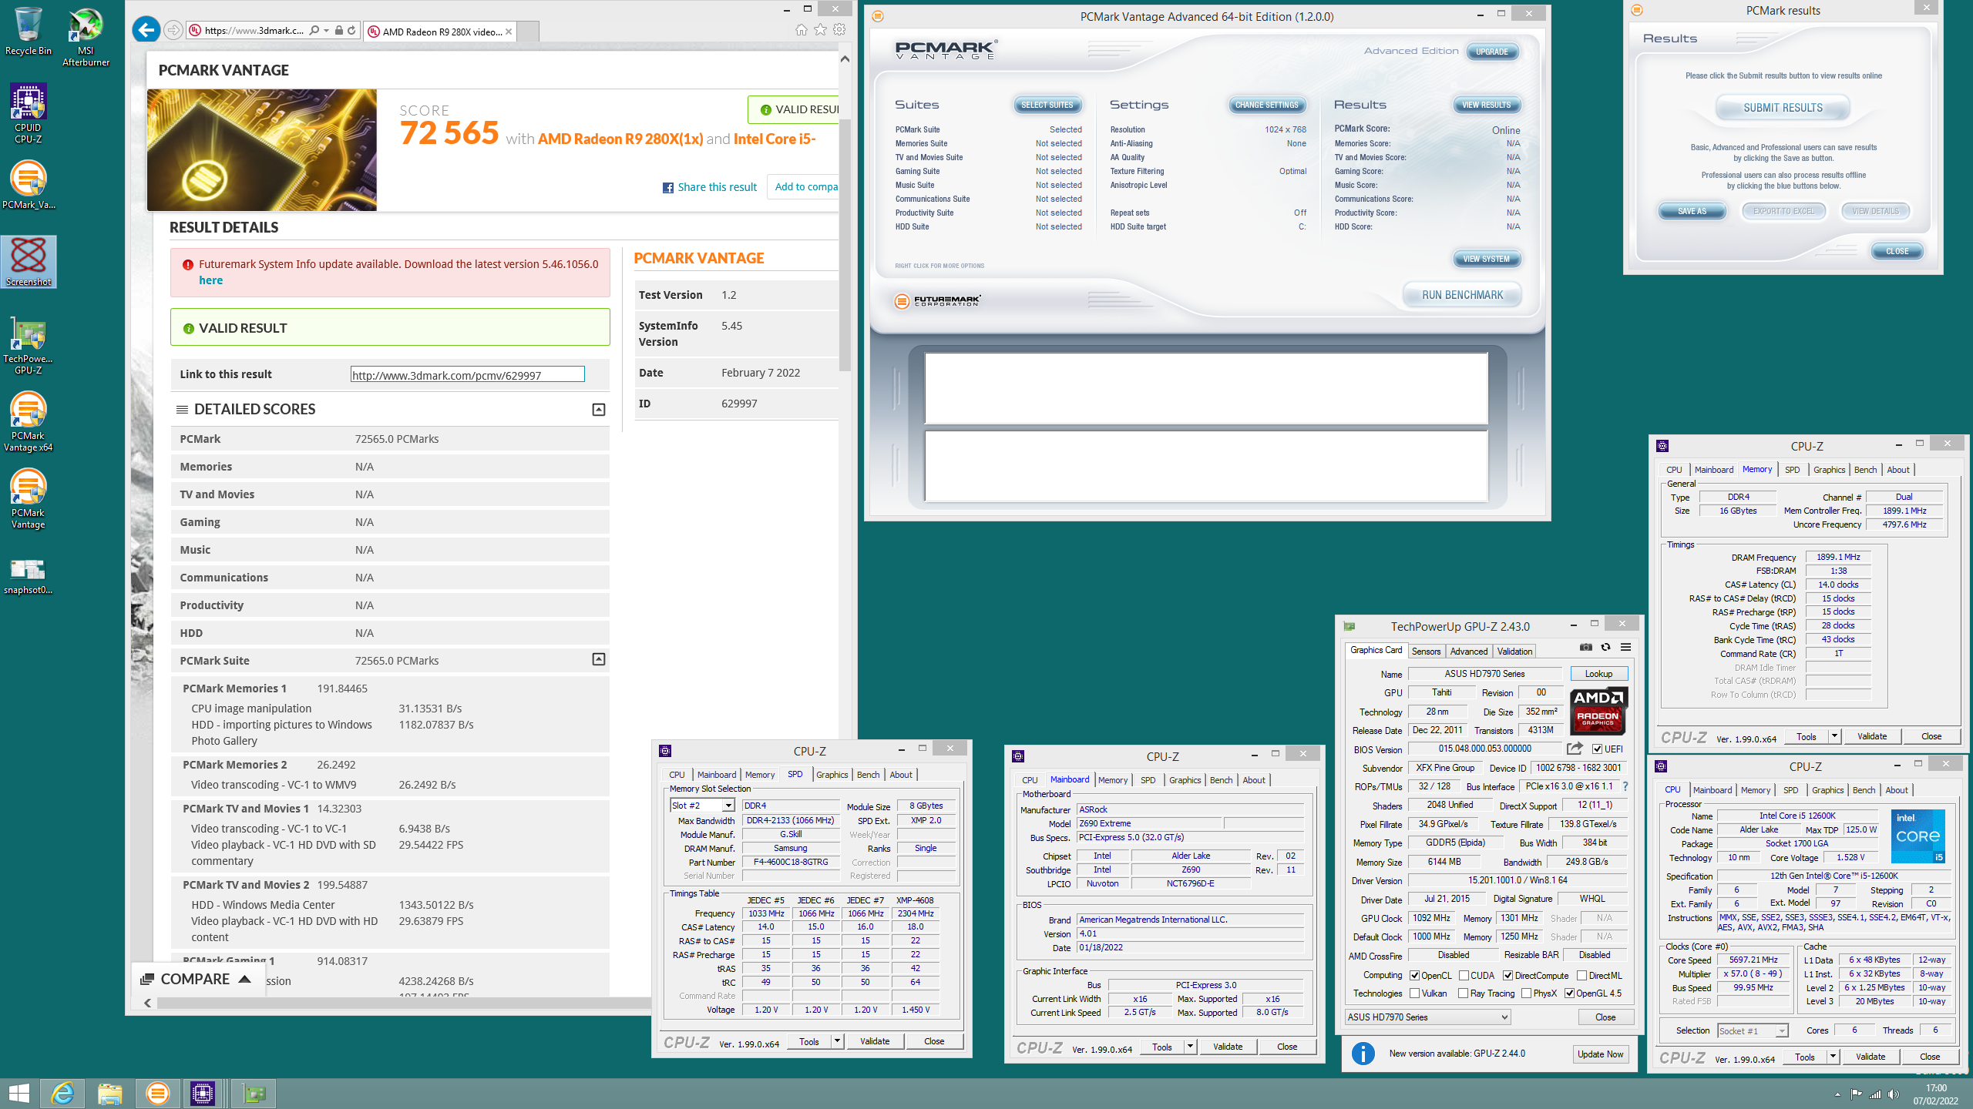This screenshot has height=1109, width=1973.
Task: Open Bench tab in SPD CPU-Z window
Action: click(x=868, y=775)
